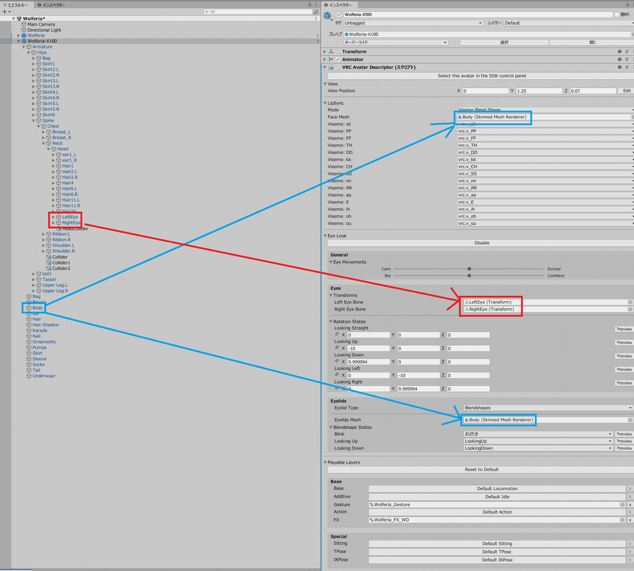
Task: Open presets for Animator component
Action: pos(627,60)
